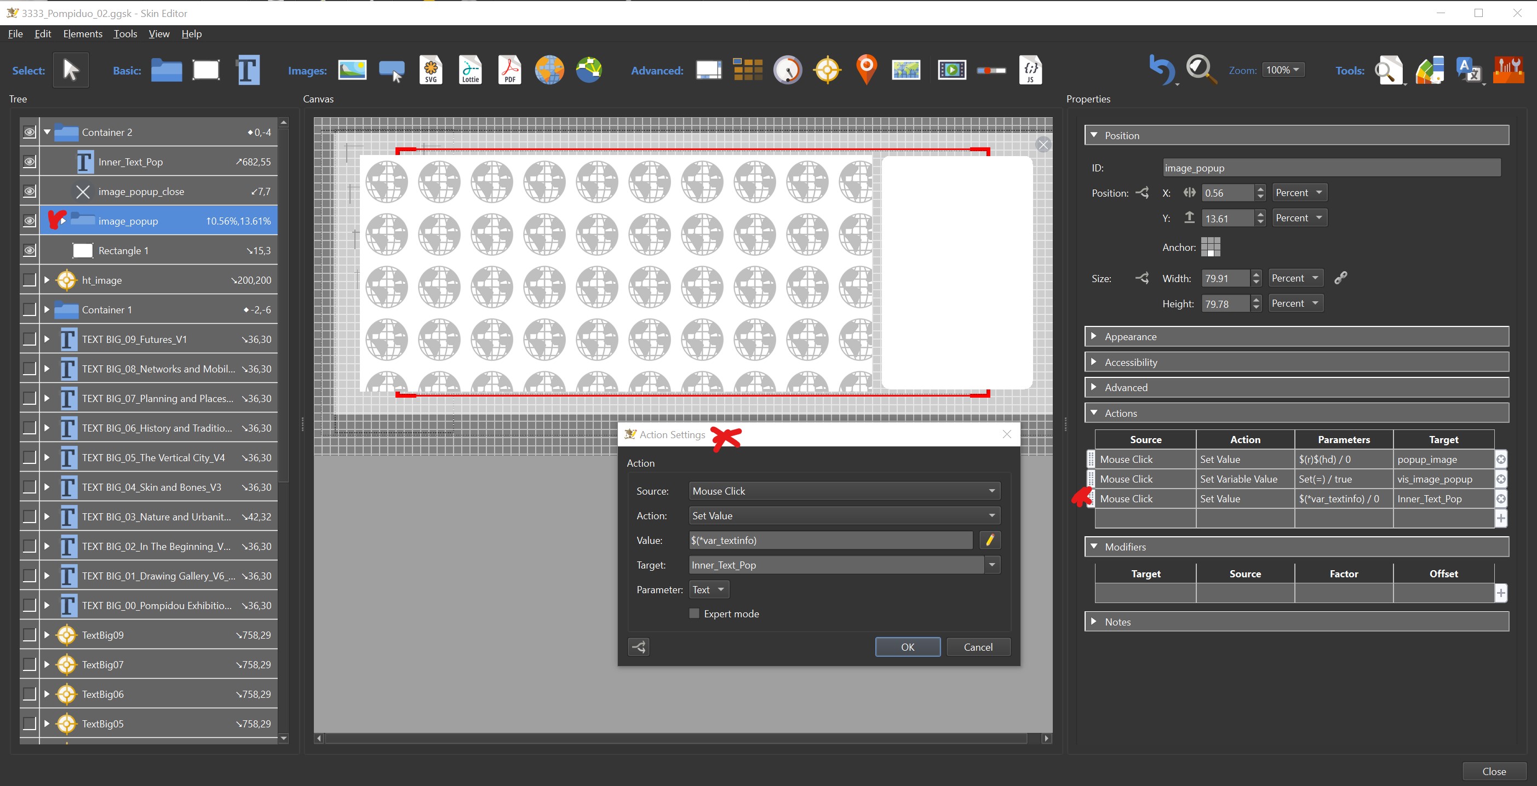Check visibility box for ht_image
This screenshot has height=786, width=1537.
tap(29, 280)
